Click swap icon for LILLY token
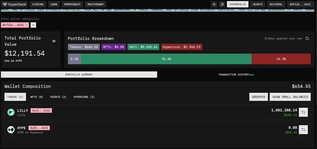 coord(303,112)
